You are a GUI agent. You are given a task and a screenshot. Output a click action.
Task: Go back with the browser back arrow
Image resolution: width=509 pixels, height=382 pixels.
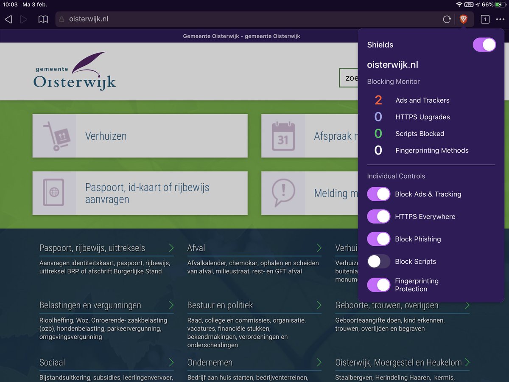pos(8,19)
